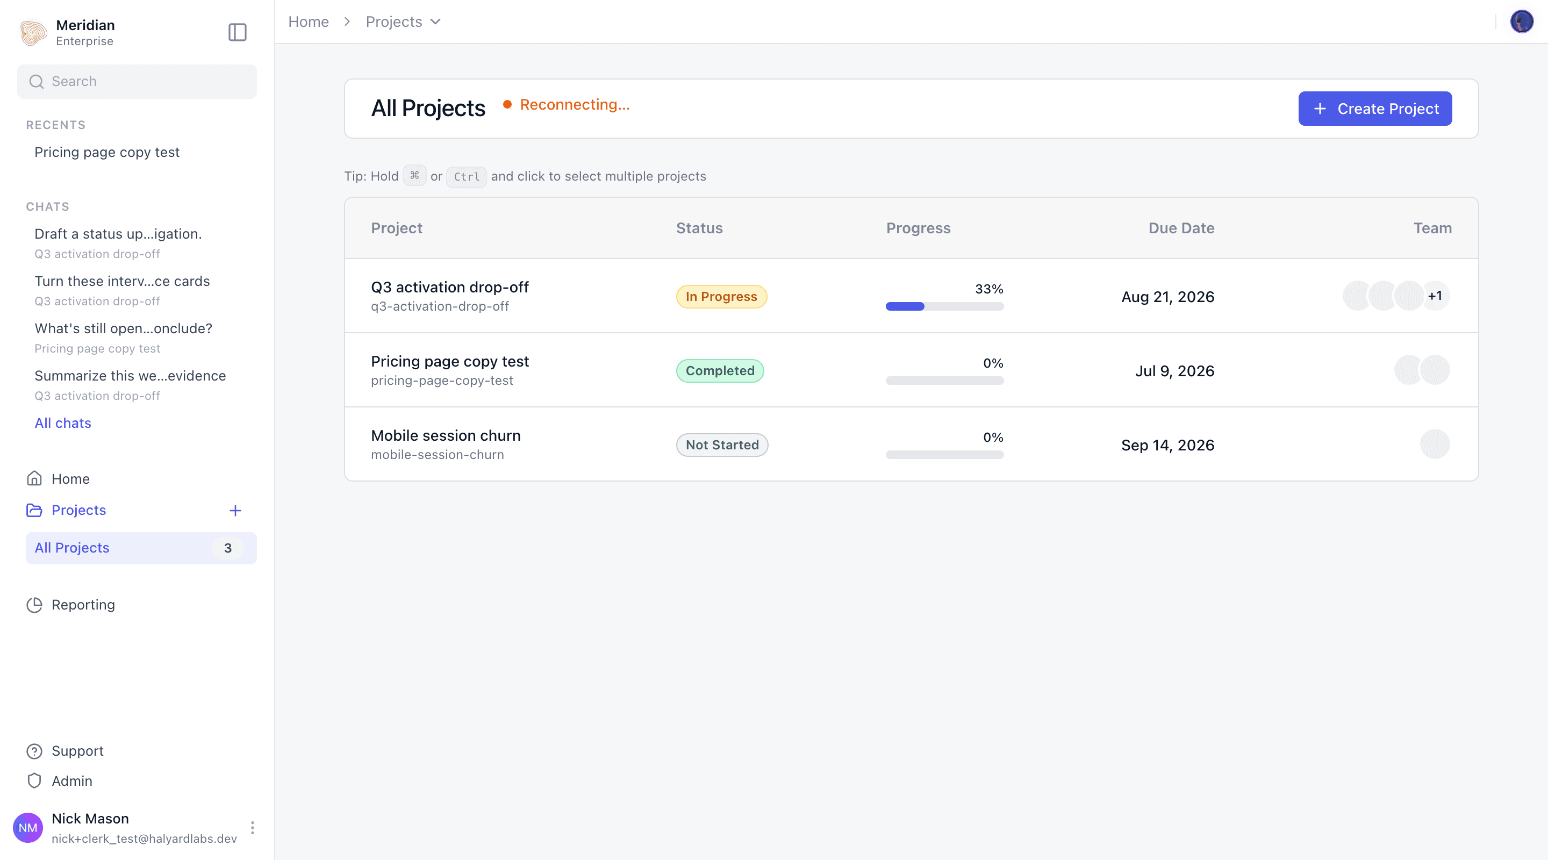Screen dimensions: 1548x860
Task: Add a new project via the plus icon
Action: [235, 510]
